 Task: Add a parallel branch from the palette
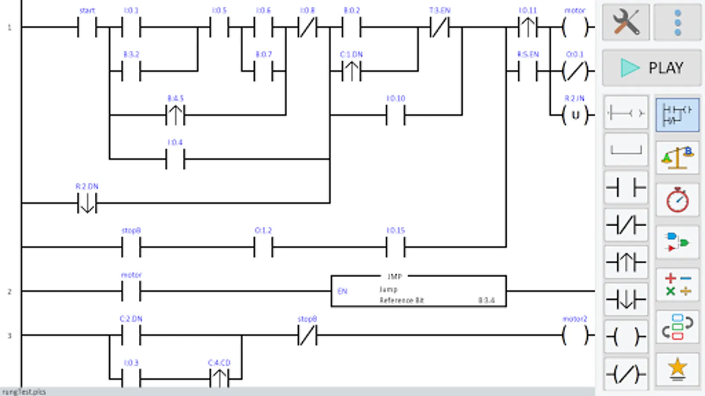pos(626,150)
